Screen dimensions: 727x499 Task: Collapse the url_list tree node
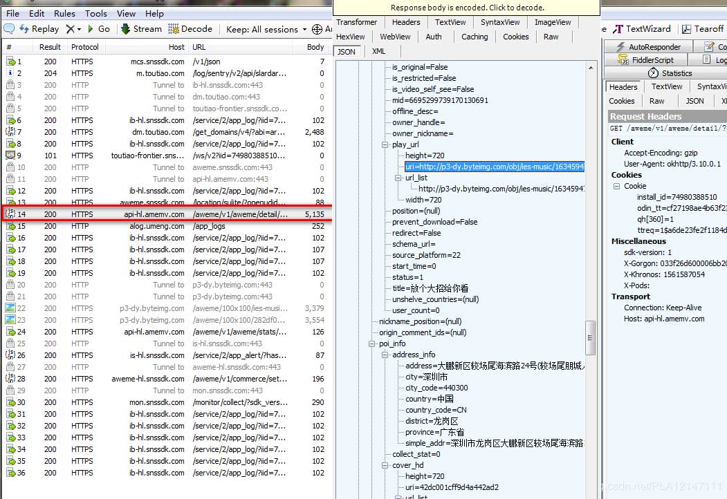coord(398,178)
